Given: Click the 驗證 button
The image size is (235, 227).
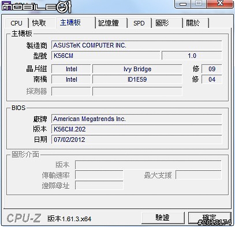Looking at the screenshot, I should coord(163,218).
